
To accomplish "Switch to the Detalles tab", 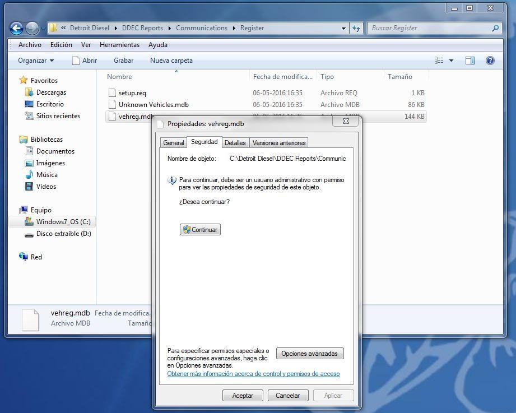I will 235,143.
